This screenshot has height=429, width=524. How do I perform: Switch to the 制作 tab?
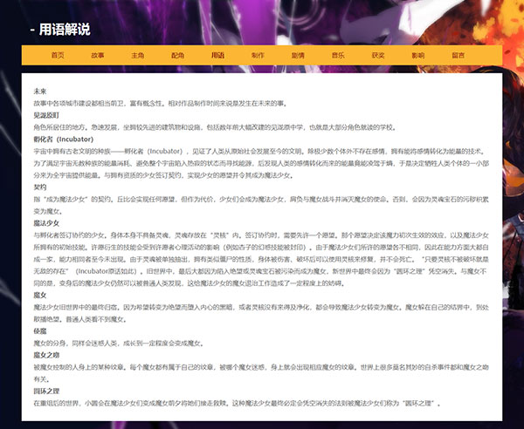(x=258, y=55)
